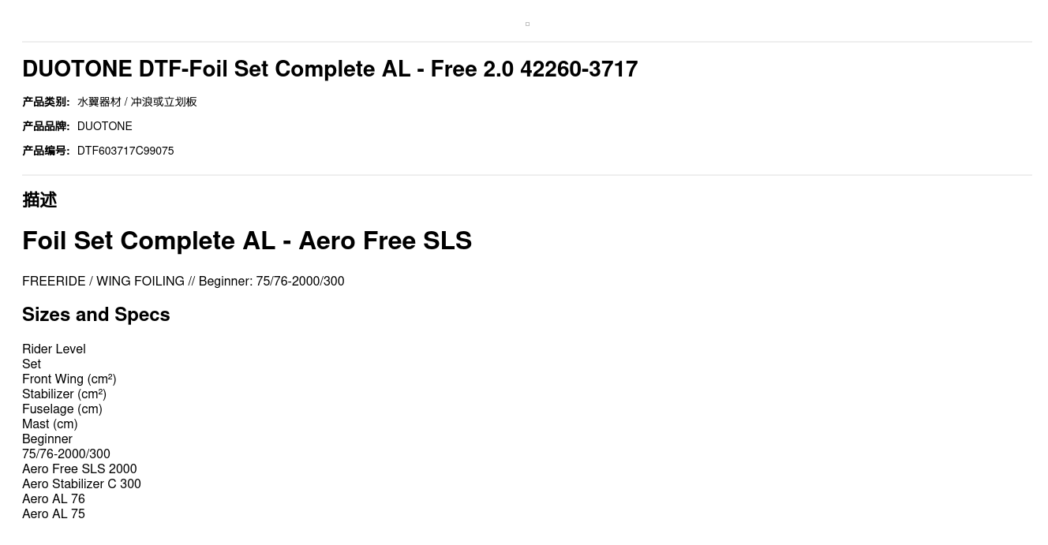
Task: Click the DUOTONE DTF-Foil Set product title
Action: [330, 69]
